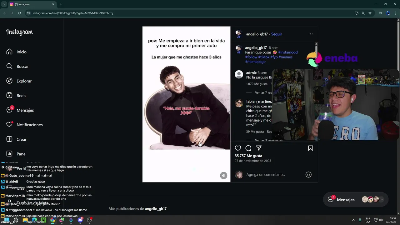Show hidden system tray icons
The image size is (400, 225).
point(353,220)
